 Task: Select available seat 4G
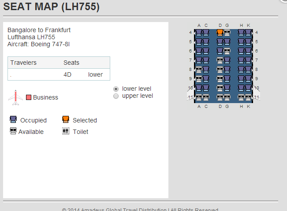[227, 32]
